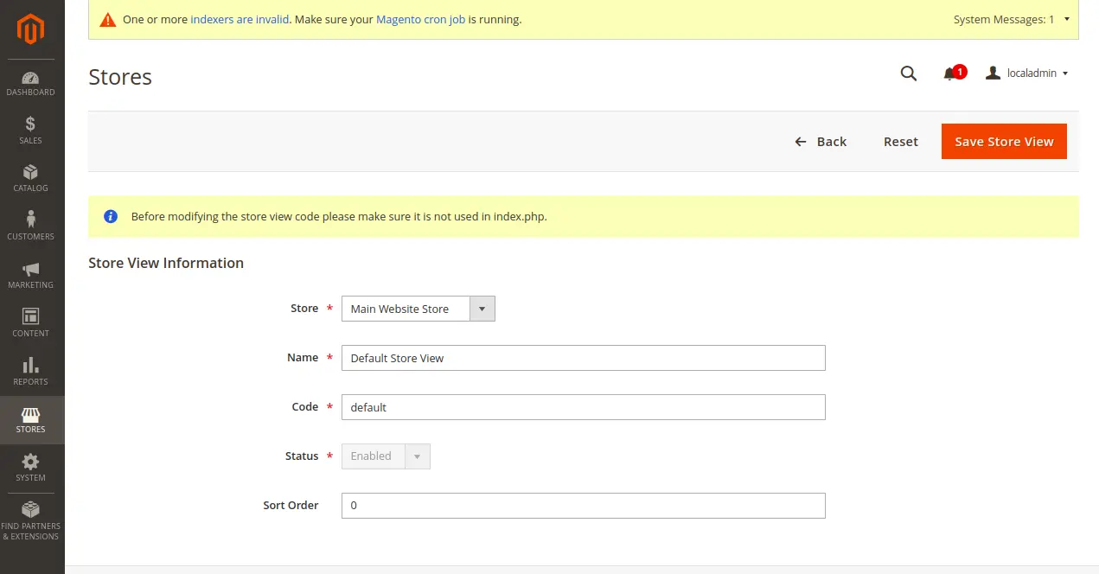Screen dimensions: 1099x574
Task: Click the Reset button
Action: click(x=900, y=142)
